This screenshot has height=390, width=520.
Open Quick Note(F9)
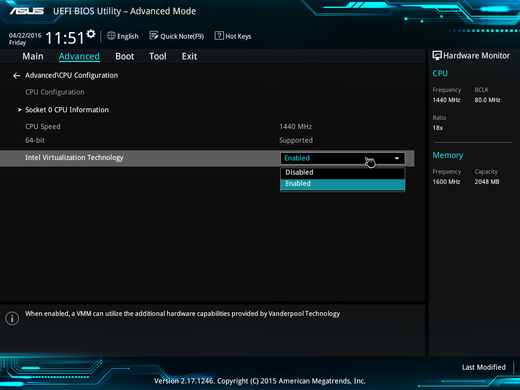coord(177,36)
